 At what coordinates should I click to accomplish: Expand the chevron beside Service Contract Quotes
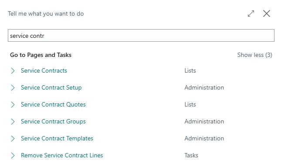tap(13, 105)
